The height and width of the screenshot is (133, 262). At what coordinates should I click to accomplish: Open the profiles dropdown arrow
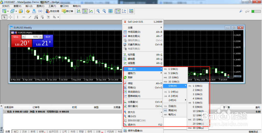pyautogui.click(x=16, y=11)
